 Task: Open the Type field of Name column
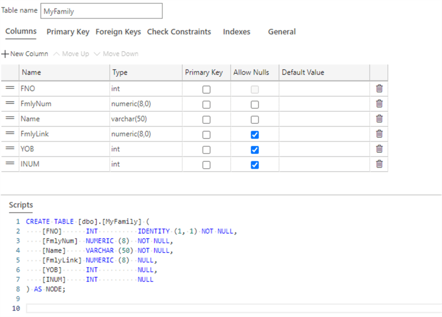tap(145, 119)
